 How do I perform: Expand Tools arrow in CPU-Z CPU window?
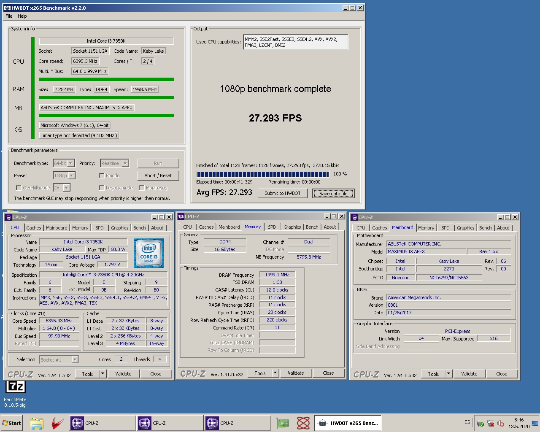point(103,374)
